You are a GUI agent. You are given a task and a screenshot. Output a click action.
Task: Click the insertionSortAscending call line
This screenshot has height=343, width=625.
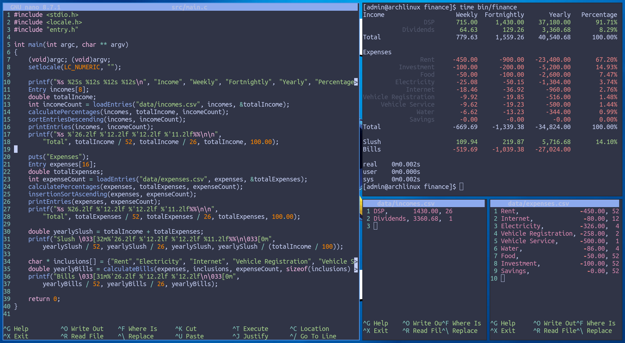pos(112,194)
